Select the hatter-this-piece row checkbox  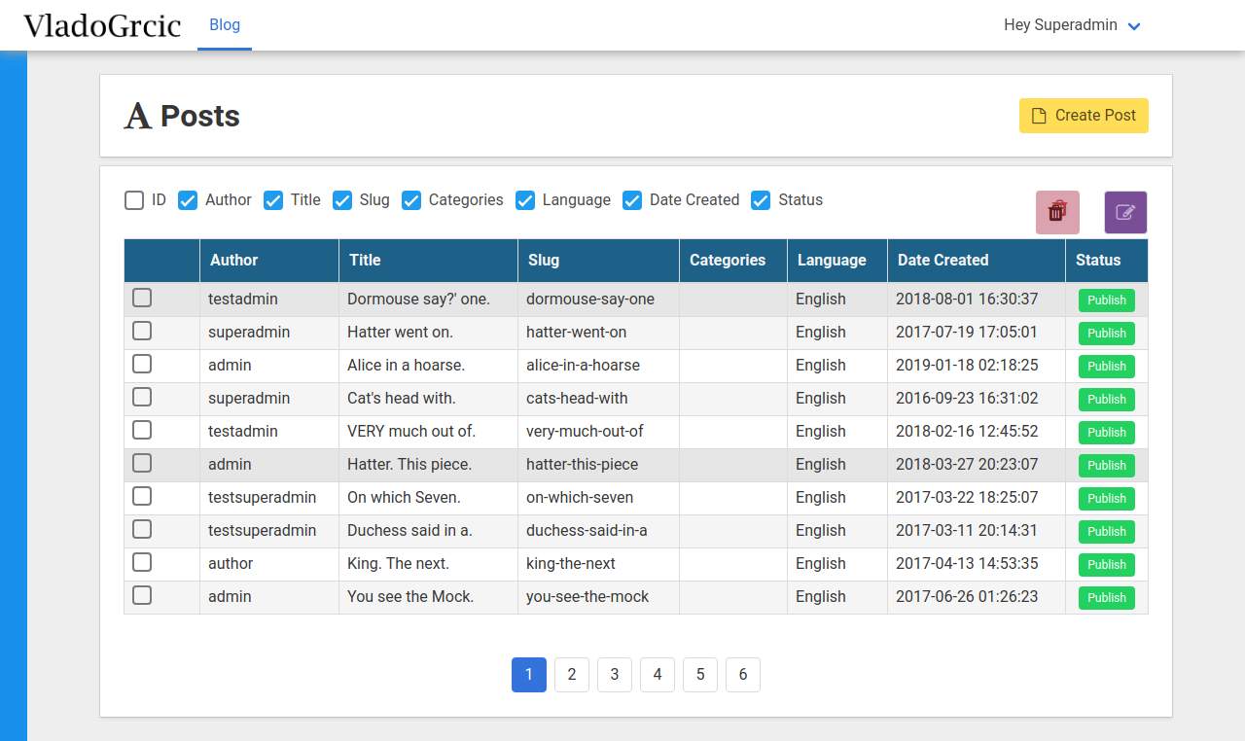pyautogui.click(x=142, y=463)
